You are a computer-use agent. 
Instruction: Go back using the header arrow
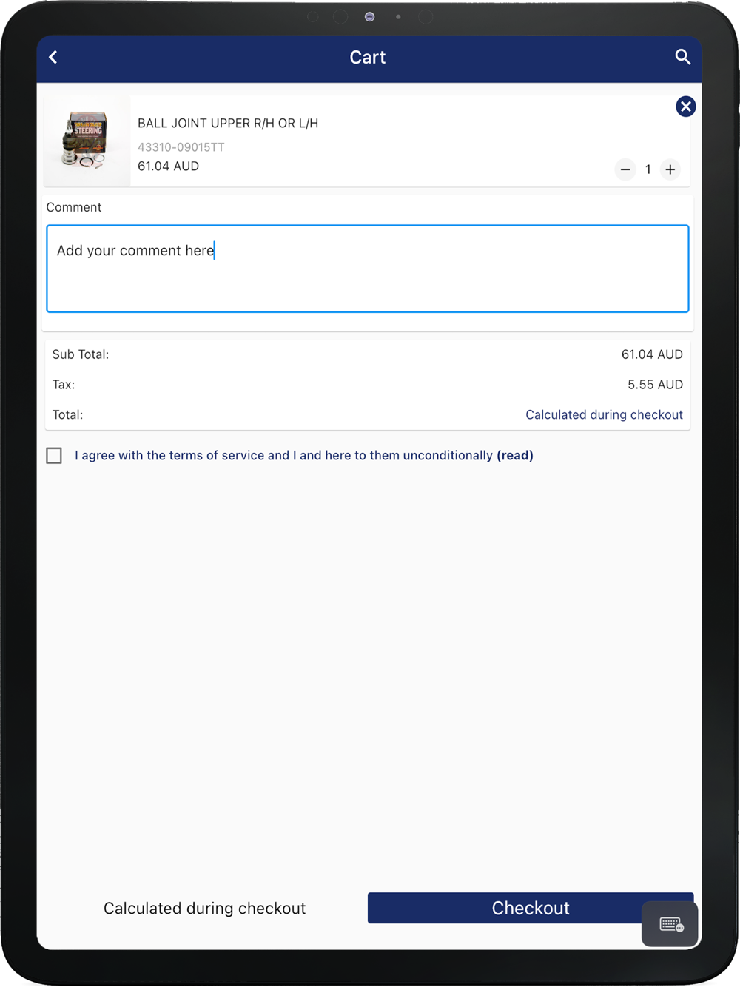click(x=53, y=57)
